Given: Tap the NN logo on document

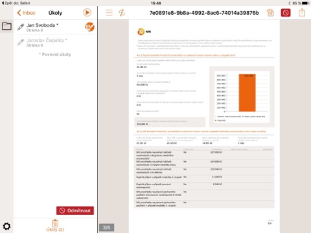Looking at the screenshot, I should (144, 32).
